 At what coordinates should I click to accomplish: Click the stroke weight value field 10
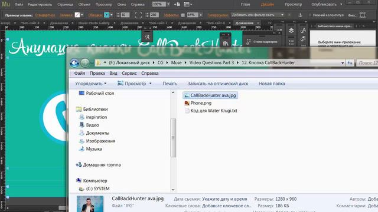pyautogui.click(x=125, y=15)
